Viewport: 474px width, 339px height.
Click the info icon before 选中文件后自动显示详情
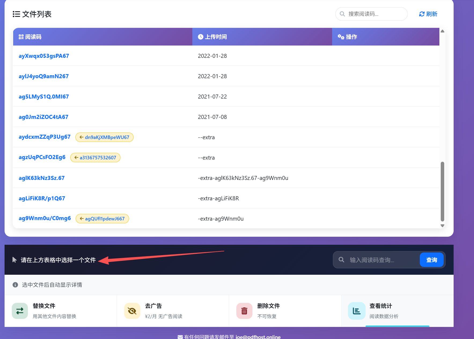pos(15,285)
